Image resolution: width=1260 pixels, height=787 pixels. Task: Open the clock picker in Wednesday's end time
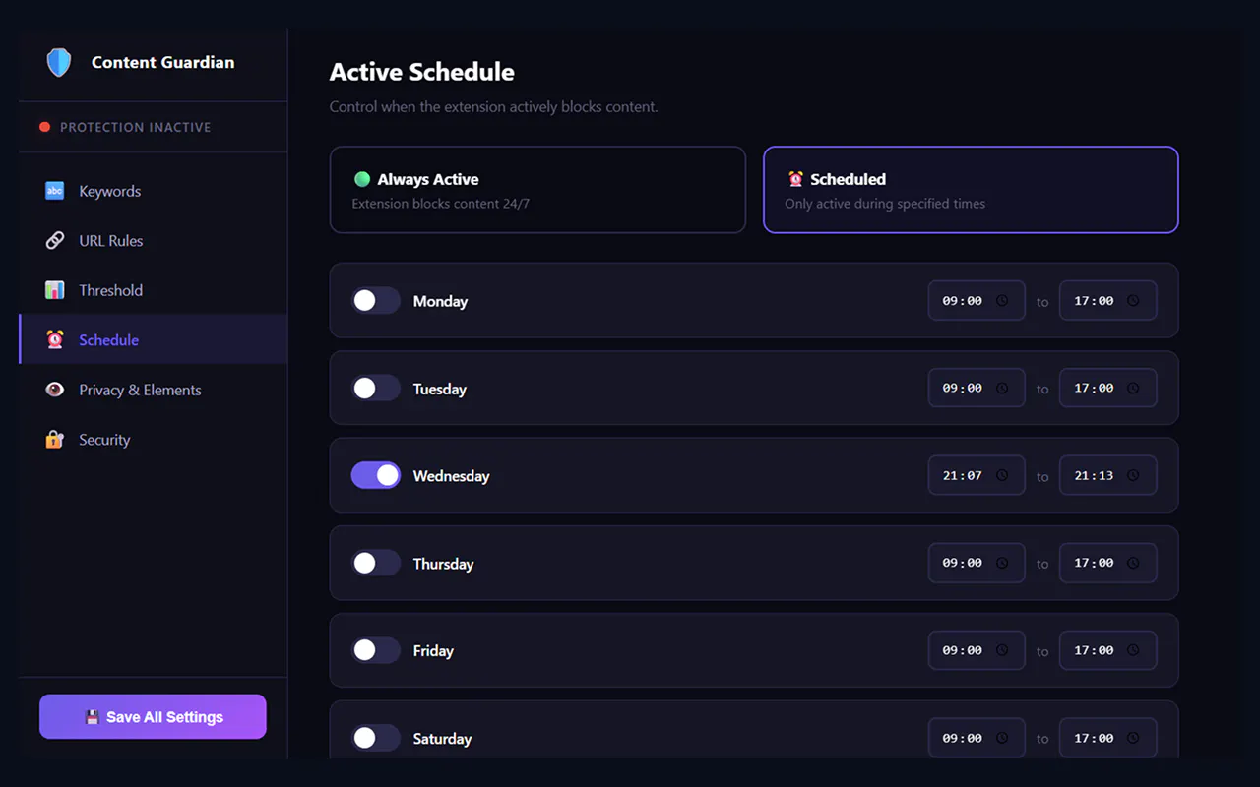pos(1133,476)
